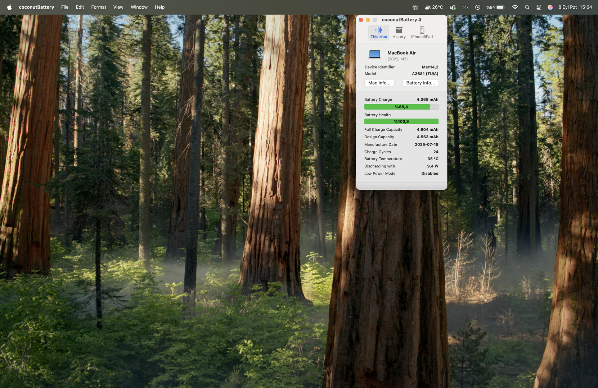Viewport: 598px width, 388px height.
Task: Click the Charge Cycles value 24
Action: [x=436, y=152]
